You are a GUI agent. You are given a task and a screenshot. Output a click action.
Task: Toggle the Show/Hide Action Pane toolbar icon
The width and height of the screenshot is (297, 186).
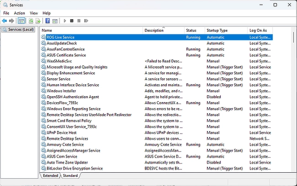(55, 21)
